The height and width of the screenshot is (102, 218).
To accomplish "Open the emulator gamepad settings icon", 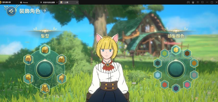I will point(188,2).
